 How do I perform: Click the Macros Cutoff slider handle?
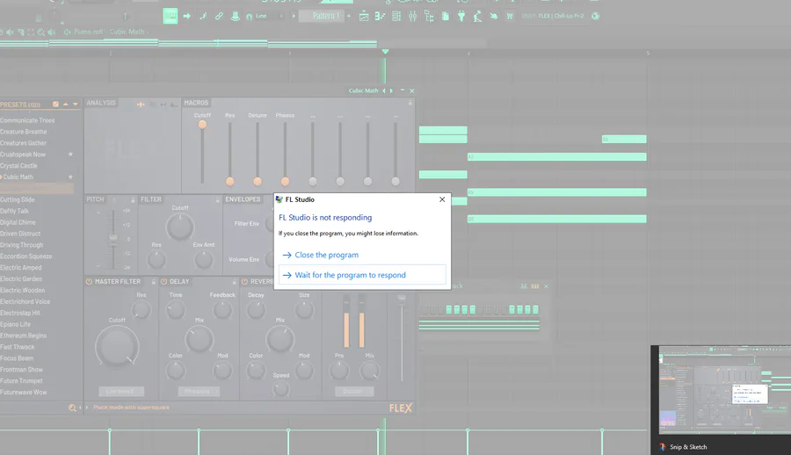click(202, 125)
